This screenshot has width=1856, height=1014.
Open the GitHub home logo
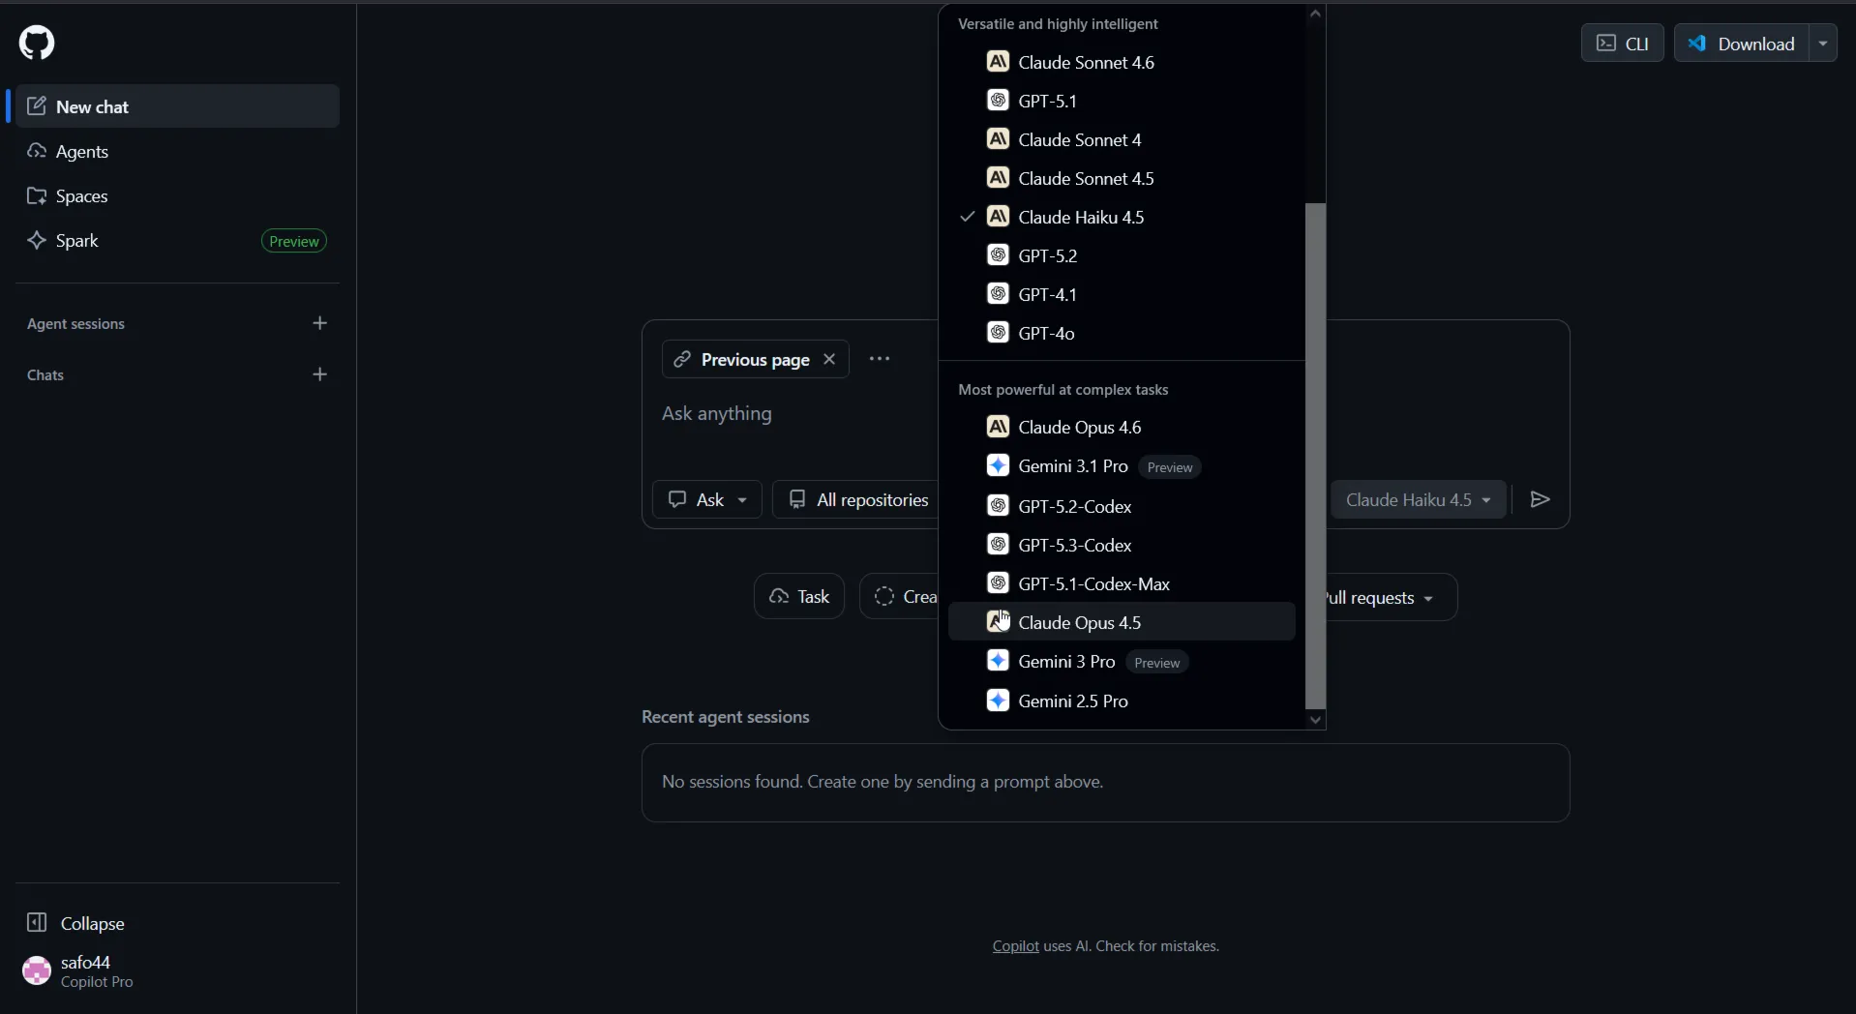(37, 43)
